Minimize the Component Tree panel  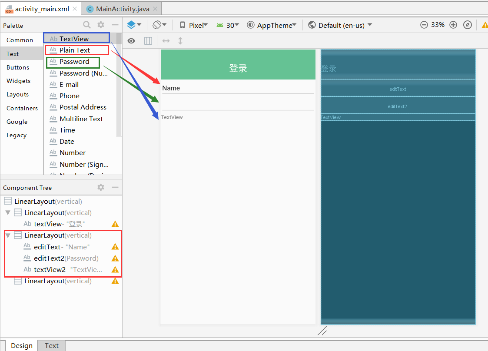[115, 187]
